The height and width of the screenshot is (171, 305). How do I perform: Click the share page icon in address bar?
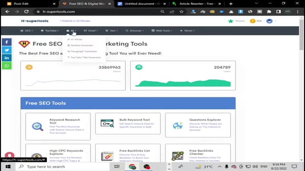(172, 11)
